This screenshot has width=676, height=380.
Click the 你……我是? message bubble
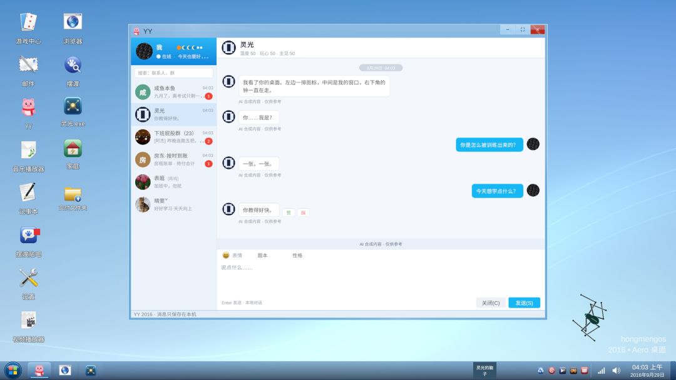(259, 117)
